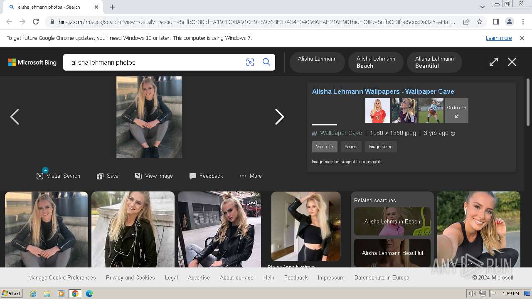
Task: Open the Impressum footer link
Action: [331, 277]
